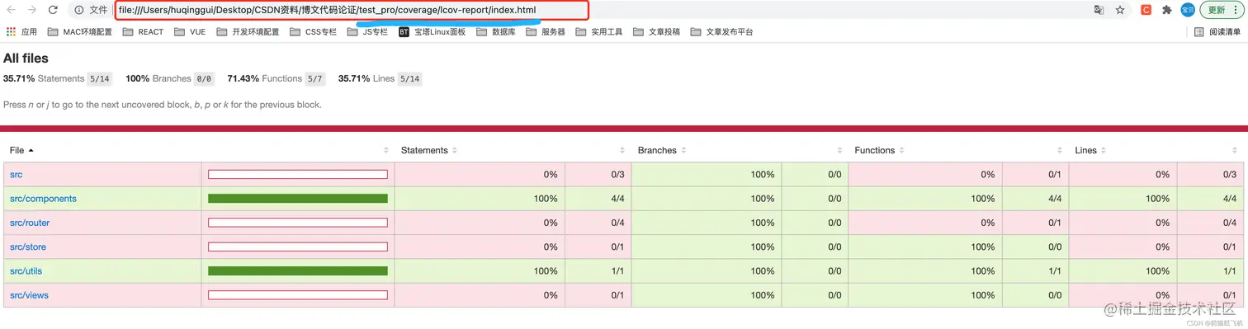Open the 实用工具 bookmark folder
This screenshot has height=329, width=1248.
[x=599, y=32]
